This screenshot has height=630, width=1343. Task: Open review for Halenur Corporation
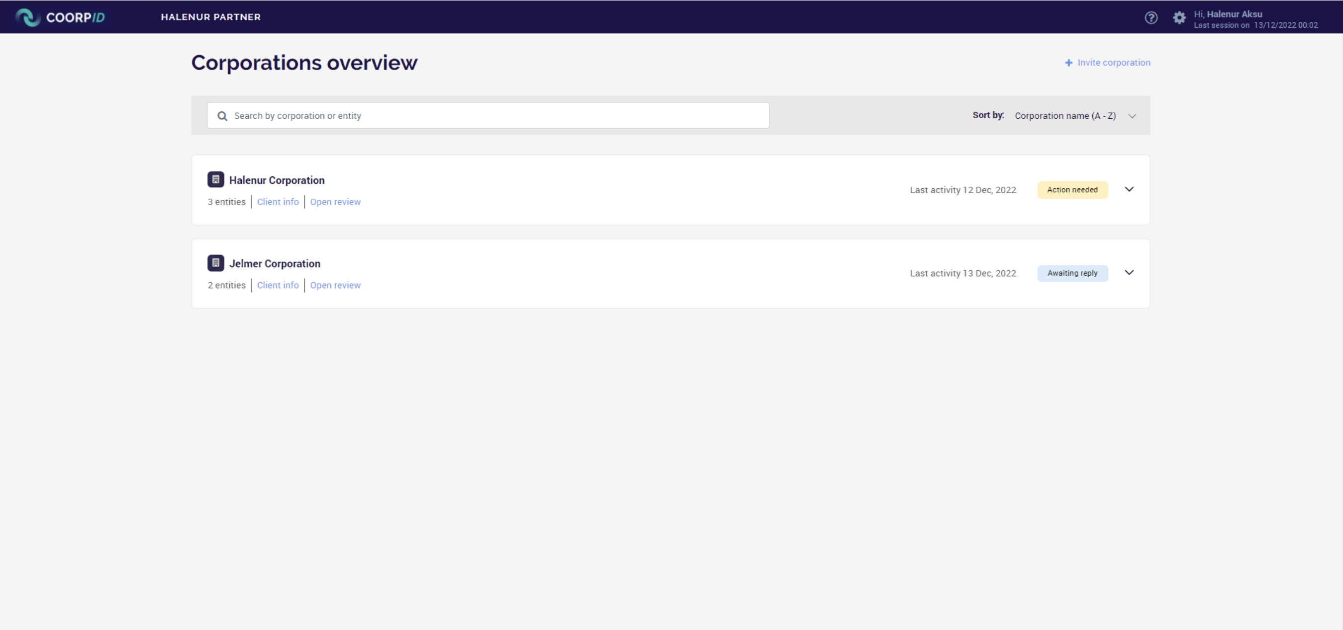pos(335,202)
